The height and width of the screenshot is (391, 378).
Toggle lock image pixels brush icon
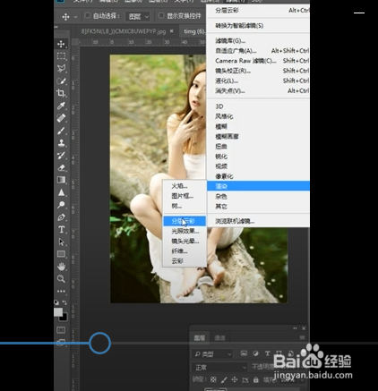coord(224,379)
